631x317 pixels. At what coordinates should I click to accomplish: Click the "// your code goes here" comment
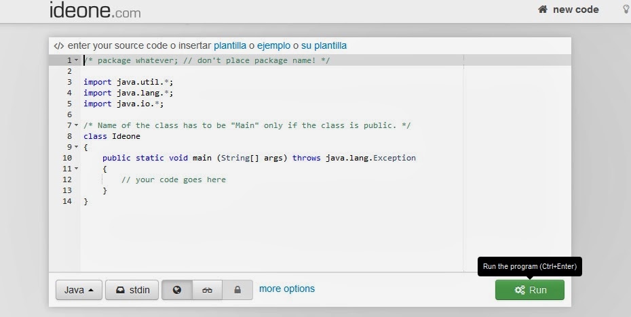tap(174, 179)
